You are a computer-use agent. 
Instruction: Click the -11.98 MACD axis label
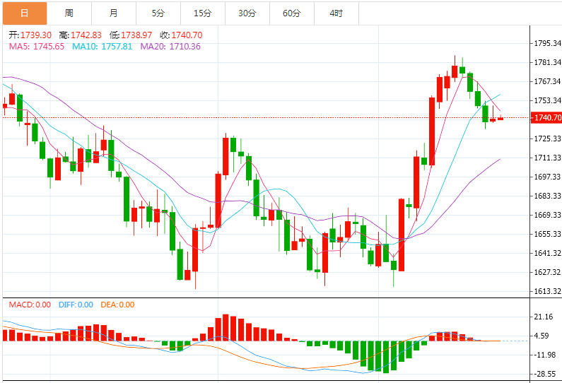(545, 355)
